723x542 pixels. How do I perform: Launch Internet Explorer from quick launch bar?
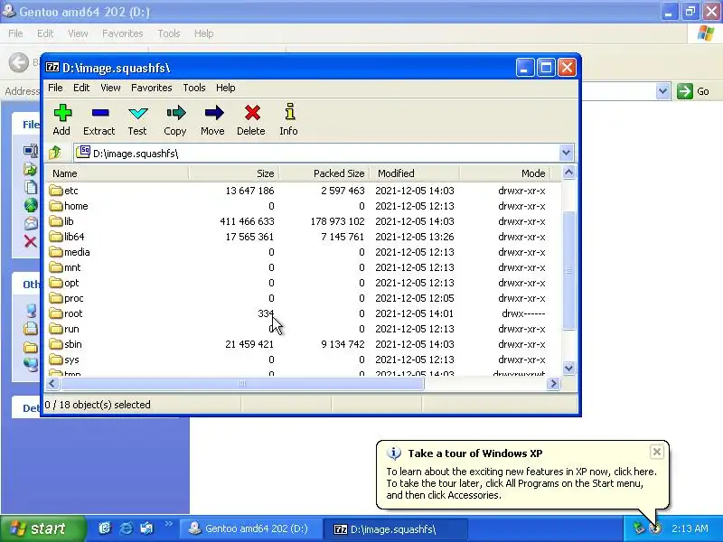(126, 528)
